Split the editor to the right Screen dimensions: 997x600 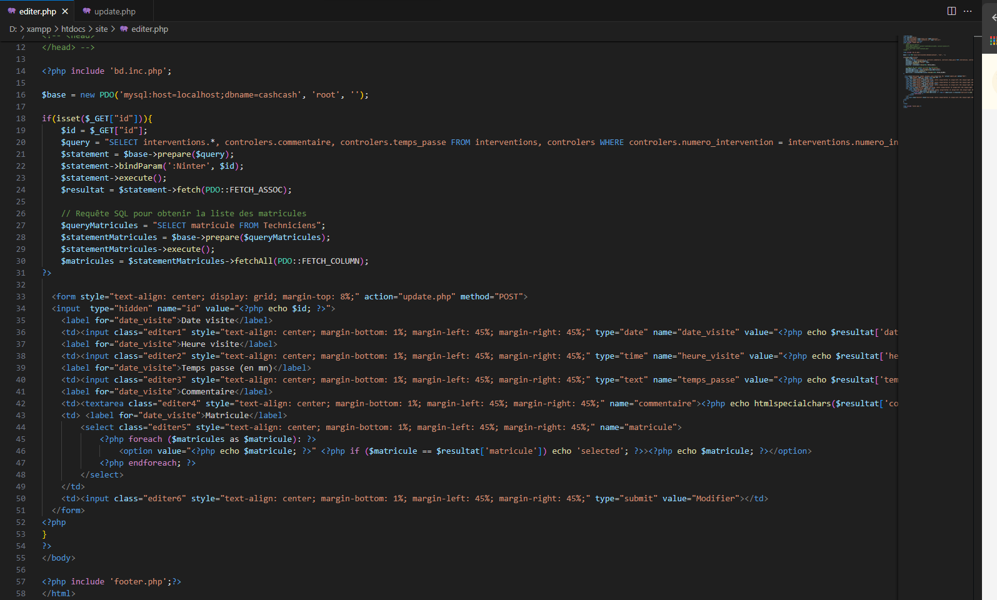pos(951,11)
